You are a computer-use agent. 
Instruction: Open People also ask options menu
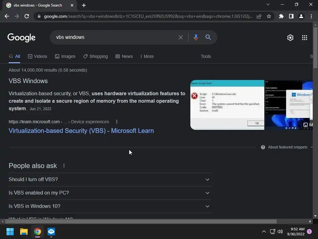[x=64, y=166]
